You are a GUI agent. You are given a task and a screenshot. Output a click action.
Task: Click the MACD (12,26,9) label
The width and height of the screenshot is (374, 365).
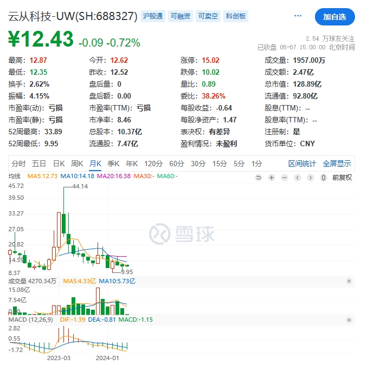pos(30,320)
